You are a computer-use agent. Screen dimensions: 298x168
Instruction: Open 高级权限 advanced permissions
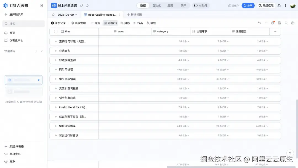(267, 5)
